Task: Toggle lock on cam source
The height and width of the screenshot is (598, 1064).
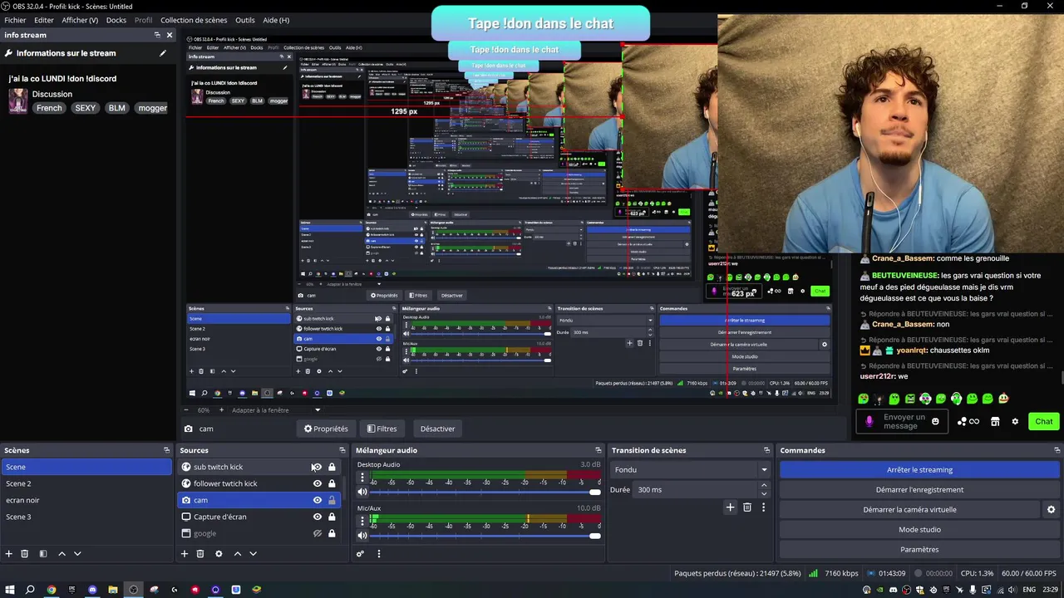Action: 332,500
